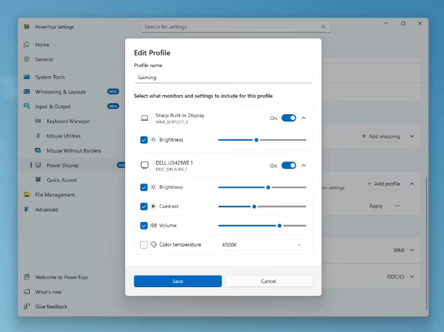Screen dimensions: 444x332
Task: Click the Quick Accent icon
Action: pyautogui.click(x=38, y=180)
